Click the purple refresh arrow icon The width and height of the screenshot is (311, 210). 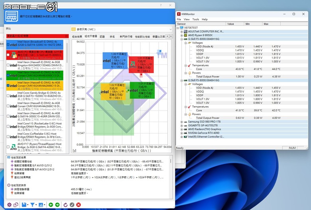tap(65, 205)
